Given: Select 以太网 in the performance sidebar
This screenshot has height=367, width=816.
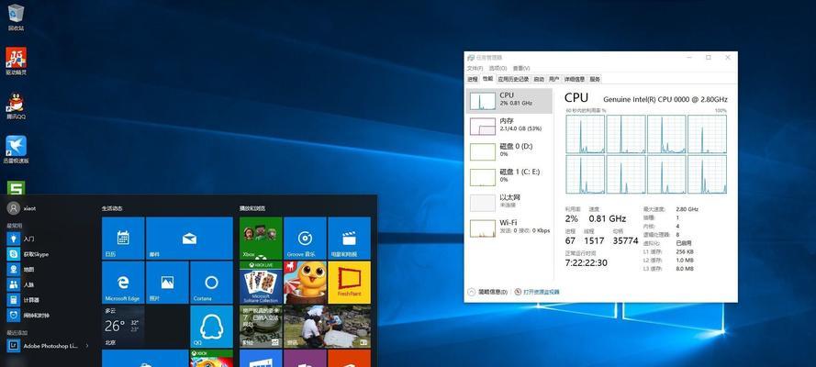Looking at the screenshot, I should click(x=509, y=202).
